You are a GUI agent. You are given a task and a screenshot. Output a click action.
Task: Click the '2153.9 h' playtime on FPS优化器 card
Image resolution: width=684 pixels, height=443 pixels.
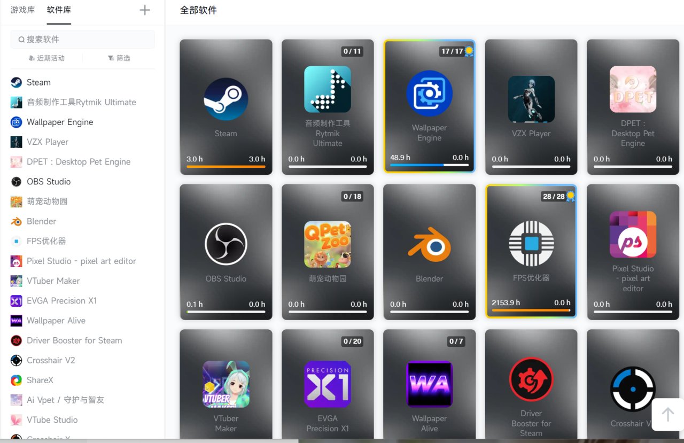coord(506,302)
